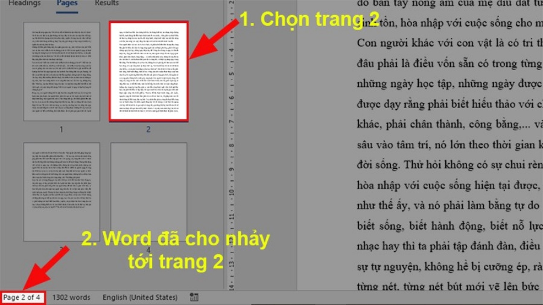Jump to the page 3 thumbnail
The height and width of the screenshot is (305, 543).
coord(61,192)
